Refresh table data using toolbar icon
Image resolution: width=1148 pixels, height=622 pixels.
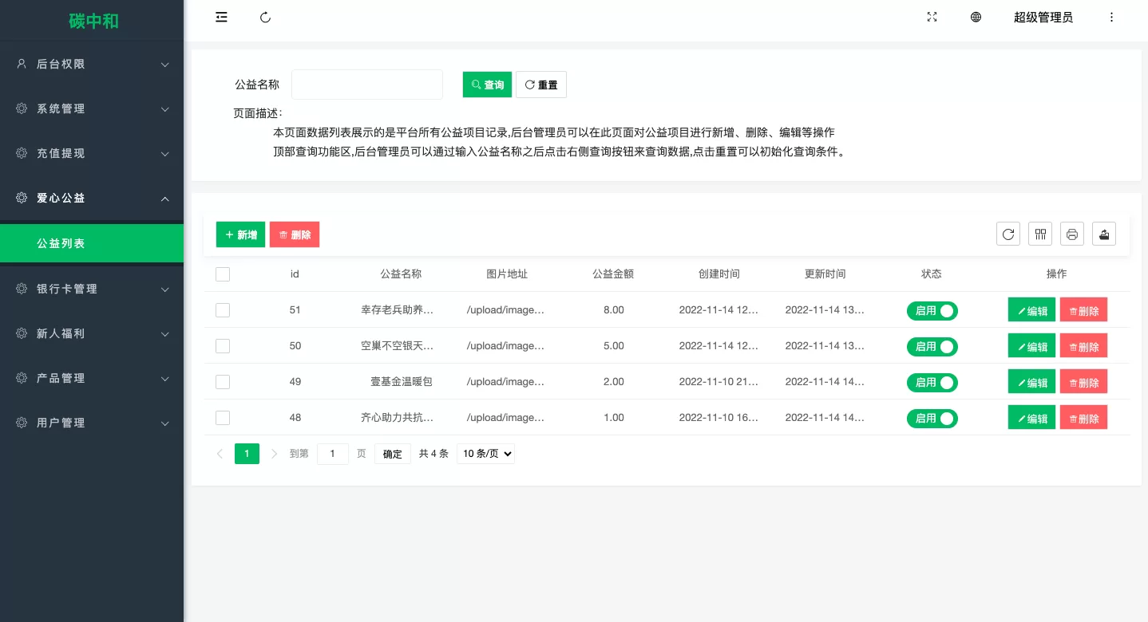(x=1008, y=234)
